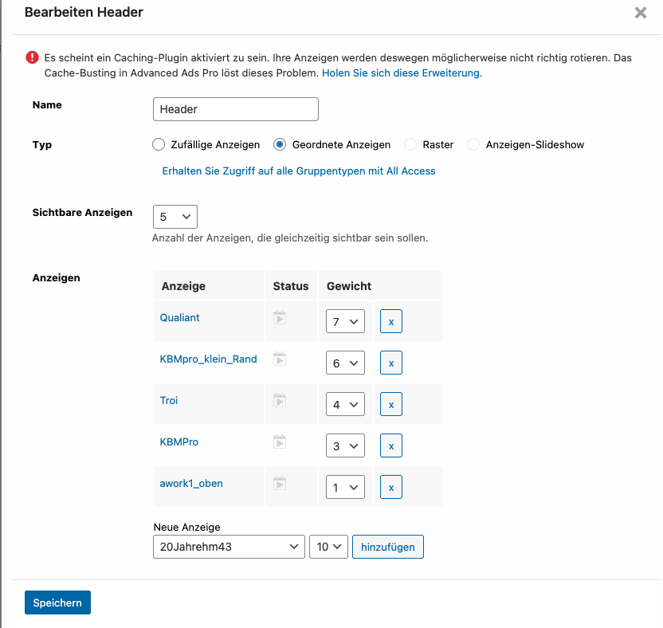Click the red caching warning icon

tap(32, 57)
